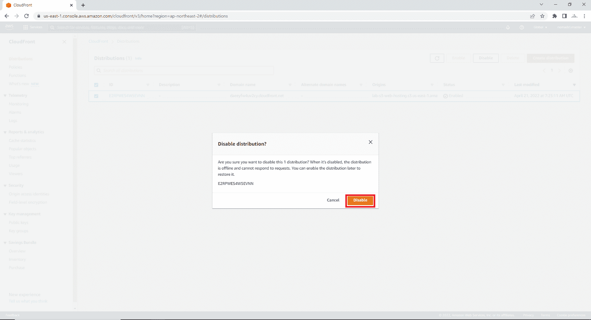Sort by Origins column arrow

[432, 85]
